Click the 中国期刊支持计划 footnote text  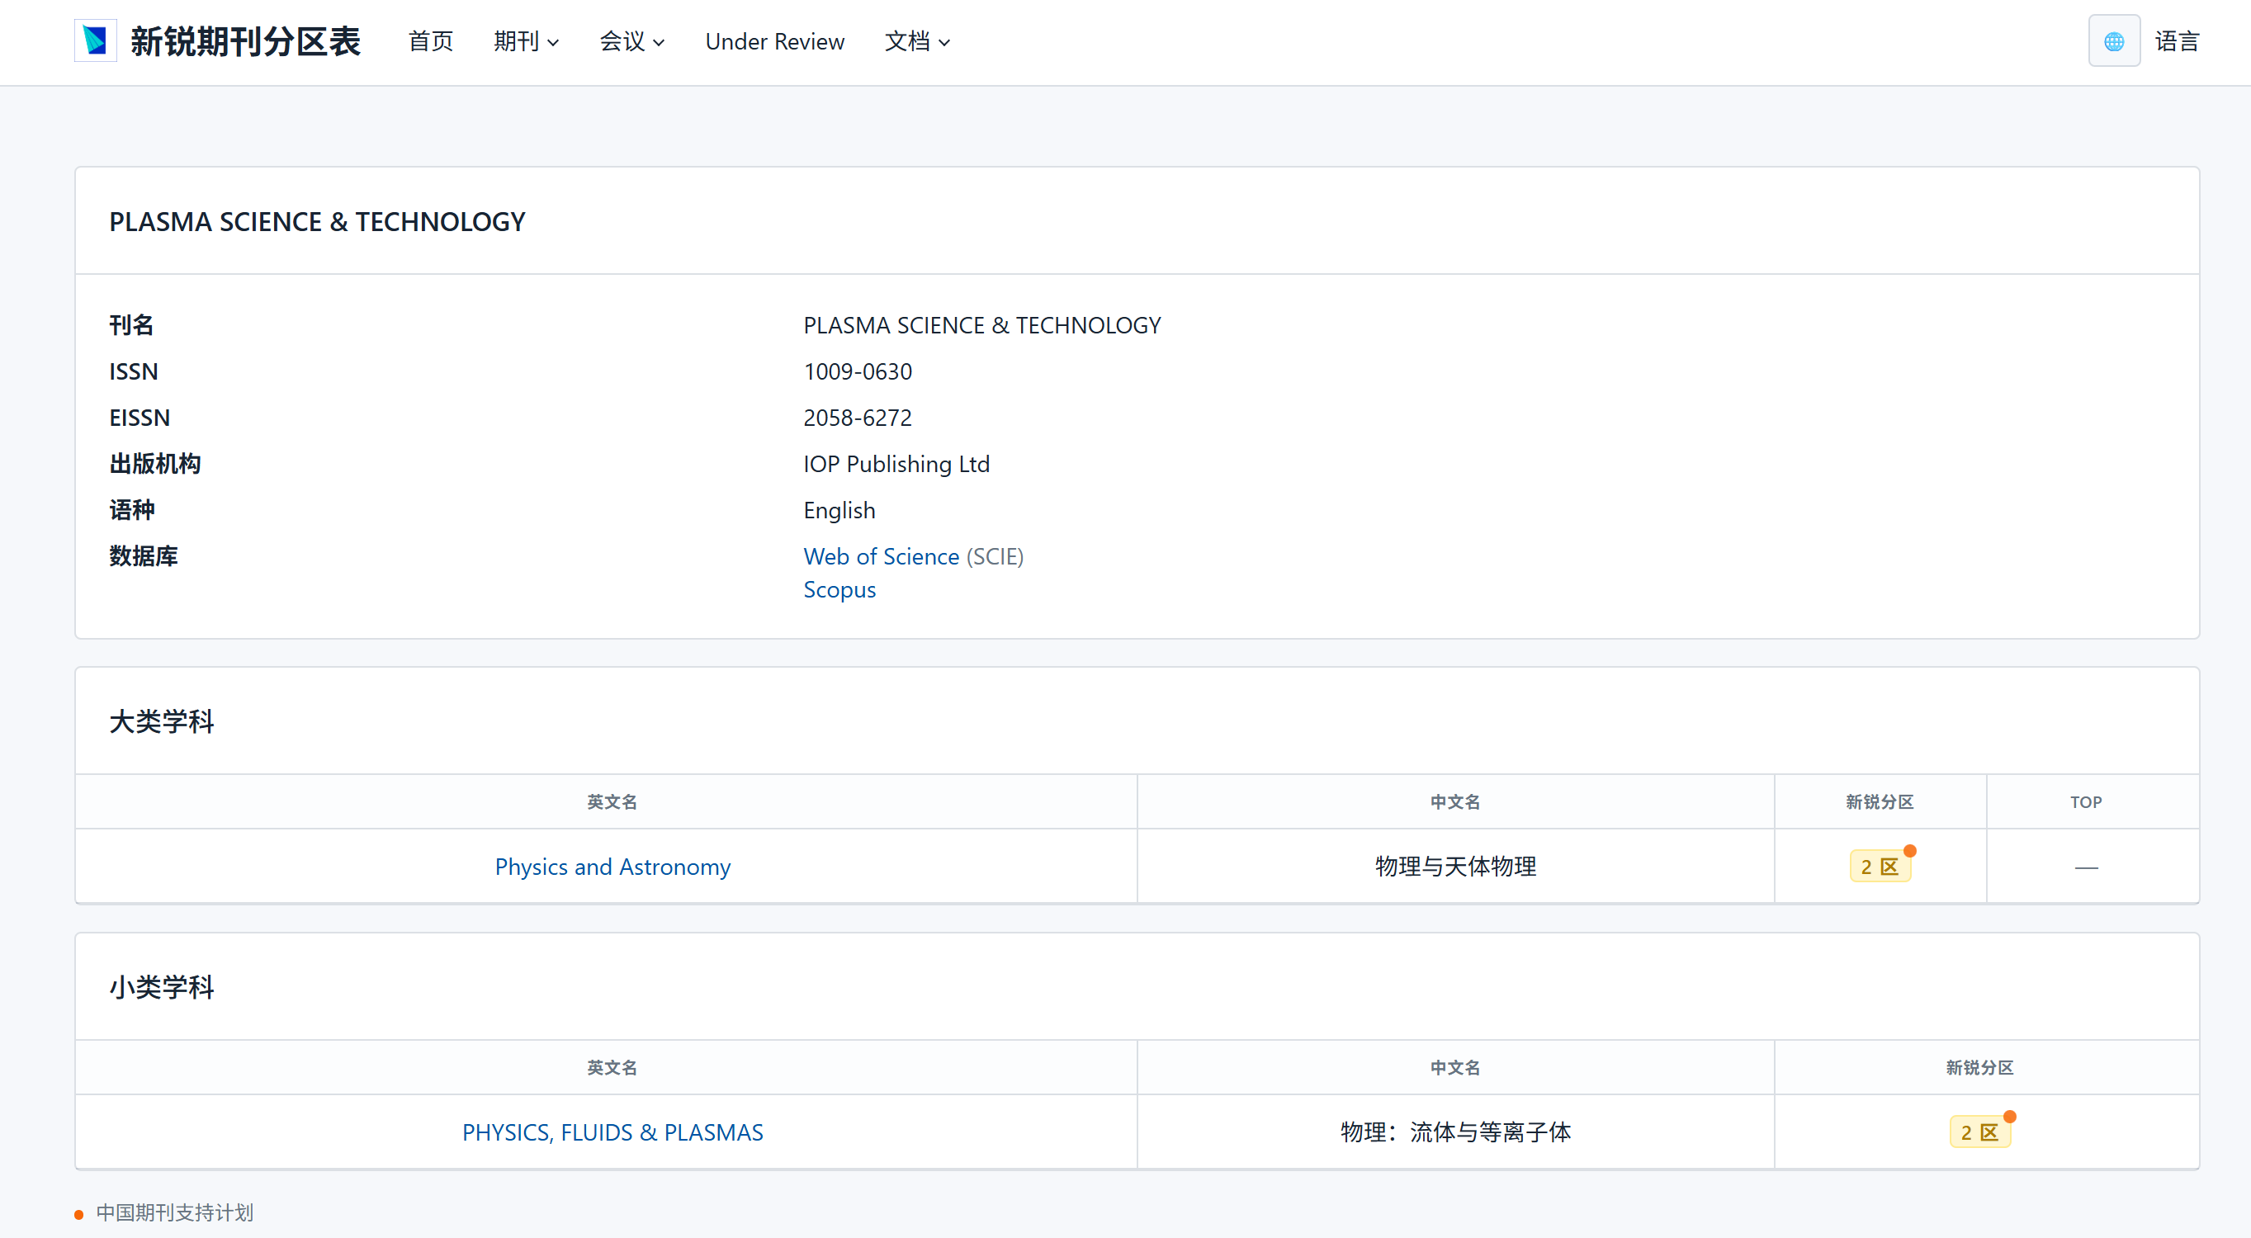tap(174, 1212)
